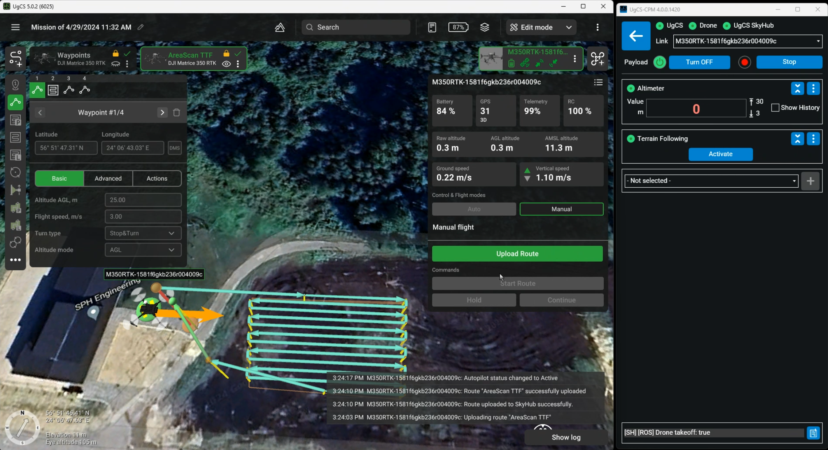Click the Upload Route button

click(517, 254)
